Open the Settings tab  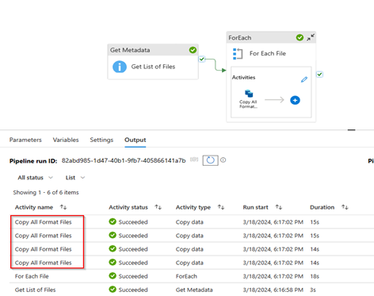tap(101, 140)
